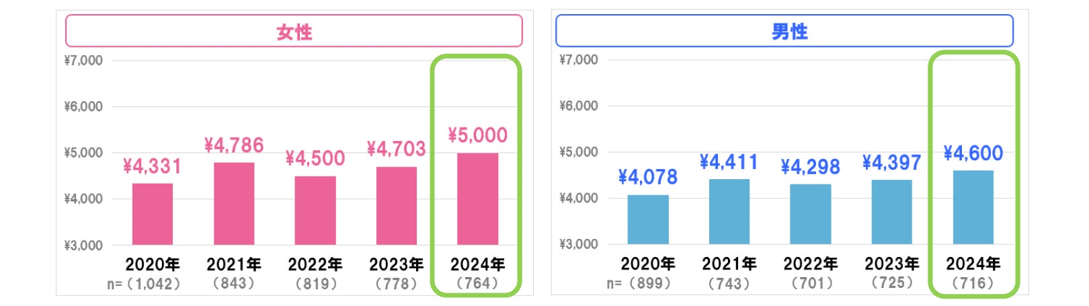Image resolution: width=1089 pixels, height=306 pixels.
Task: Click the ¥4,786 value label in 女性 chart
Action: tap(234, 146)
